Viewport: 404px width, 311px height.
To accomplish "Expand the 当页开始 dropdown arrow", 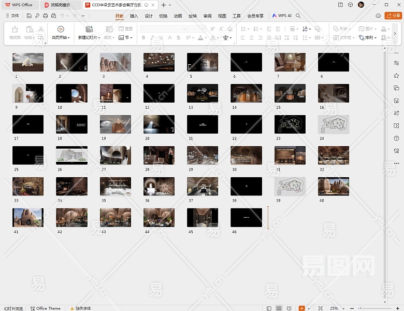I will pos(69,38).
